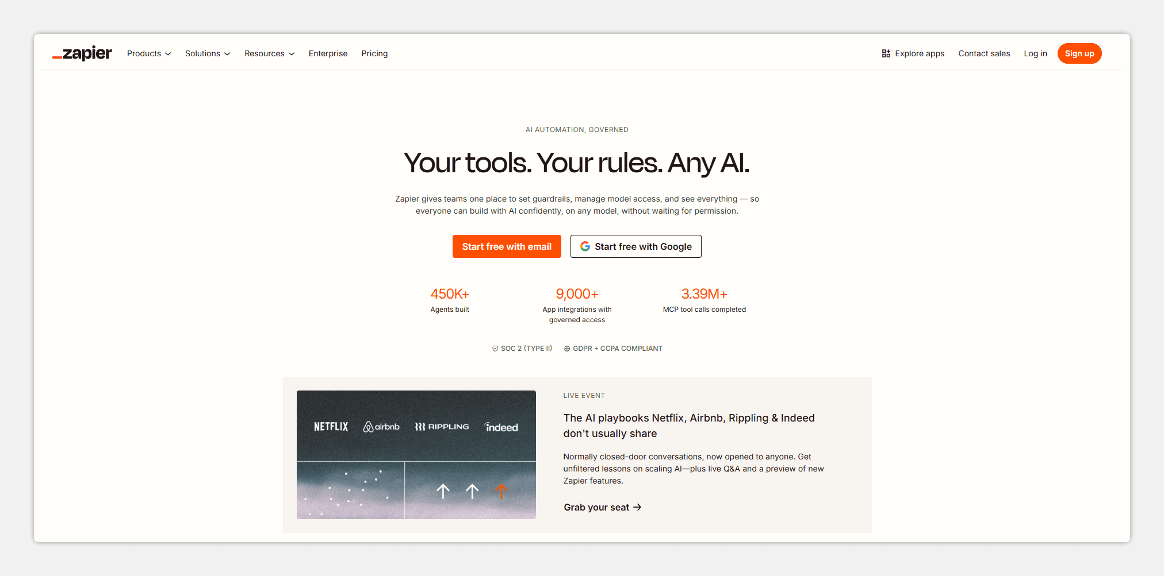
Task: Click the orange up arrow in event image
Action: coord(501,491)
